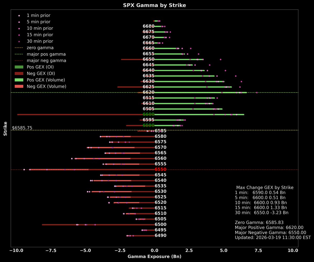This screenshot has width=314, height=262.
Task: Click the 6580 strike label
Action: [160, 136]
